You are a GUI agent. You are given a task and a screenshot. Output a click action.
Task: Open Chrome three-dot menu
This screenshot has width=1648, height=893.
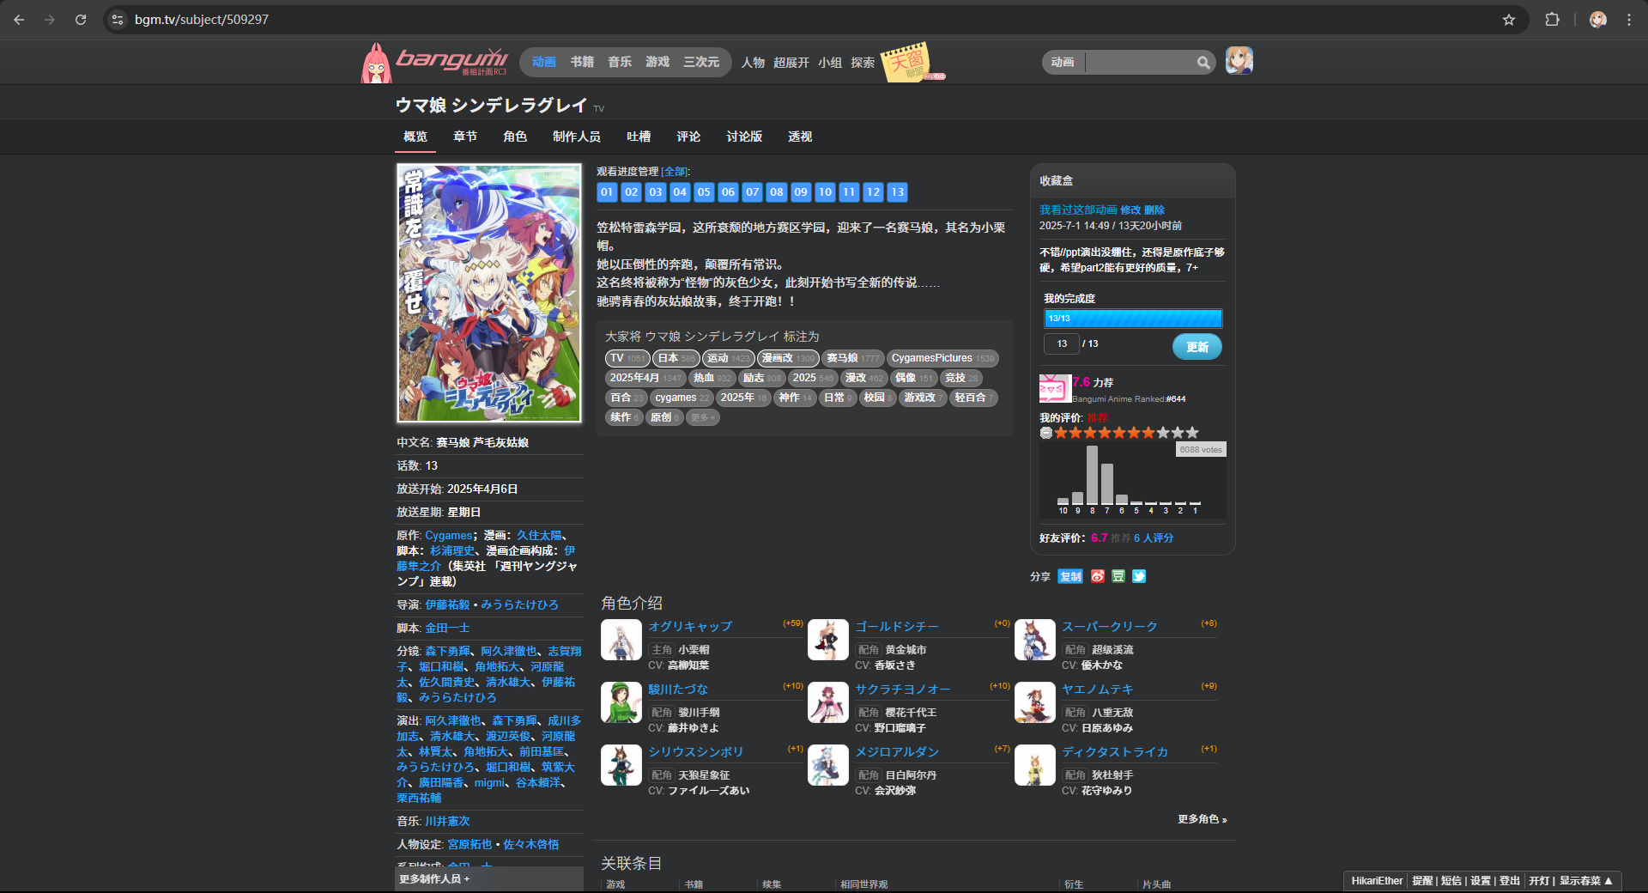pos(1629,20)
